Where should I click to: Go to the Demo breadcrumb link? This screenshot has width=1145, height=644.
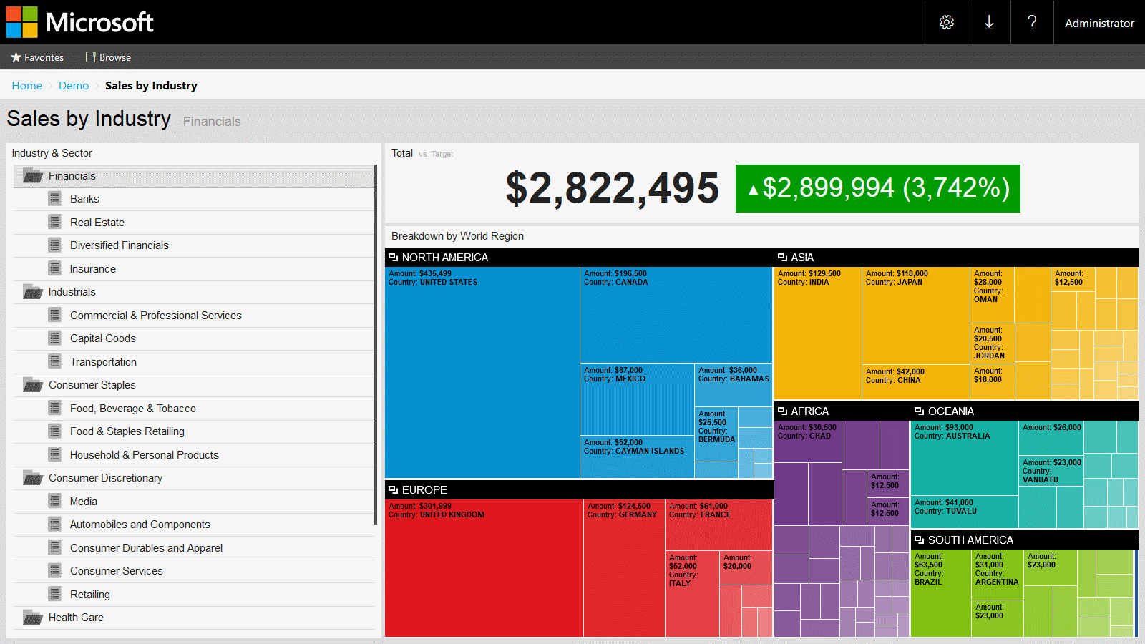click(74, 85)
